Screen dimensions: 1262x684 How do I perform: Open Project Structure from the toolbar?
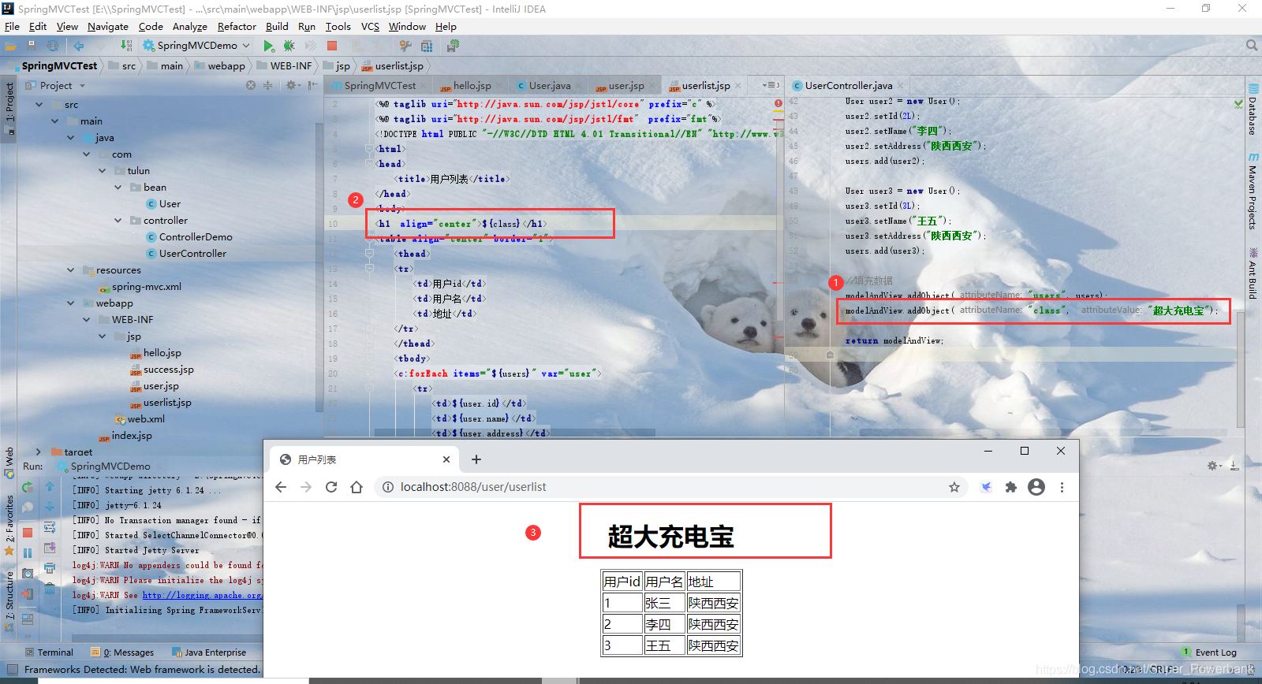pyautogui.click(x=427, y=46)
